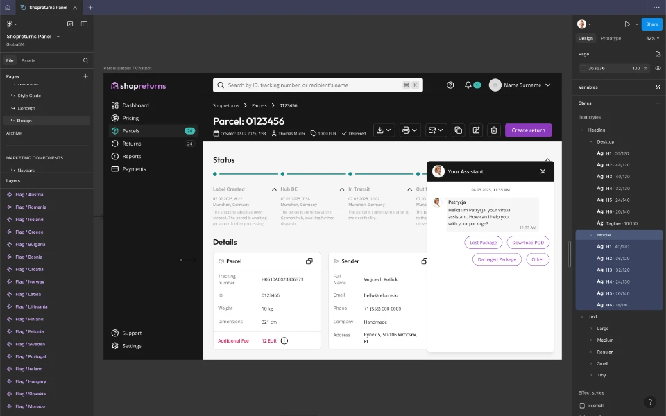This screenshot has height=416, width=666.
Task: Open notifications bell icon
Action: [468, 85]
